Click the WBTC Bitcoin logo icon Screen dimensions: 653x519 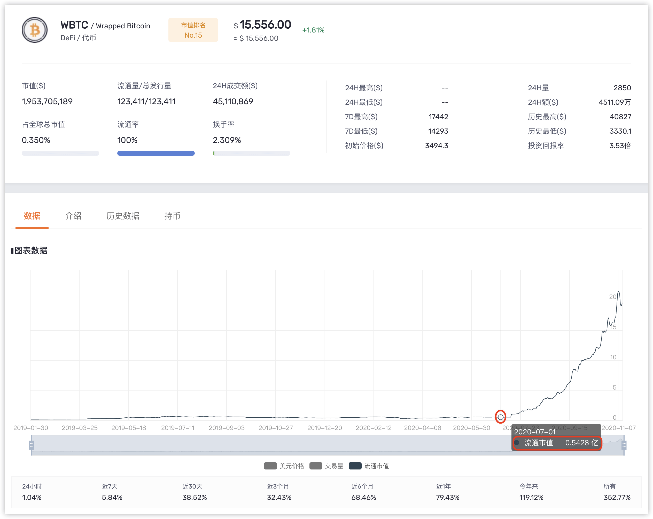pos(35,30)
